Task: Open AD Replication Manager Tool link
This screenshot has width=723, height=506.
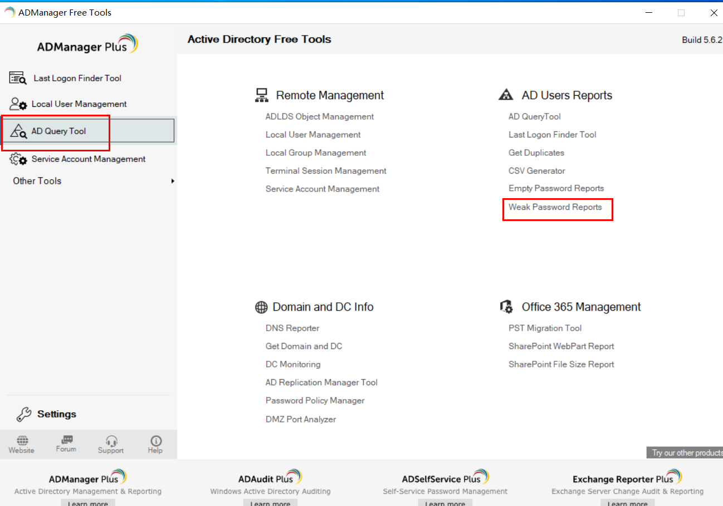Action: pos(321,382)
